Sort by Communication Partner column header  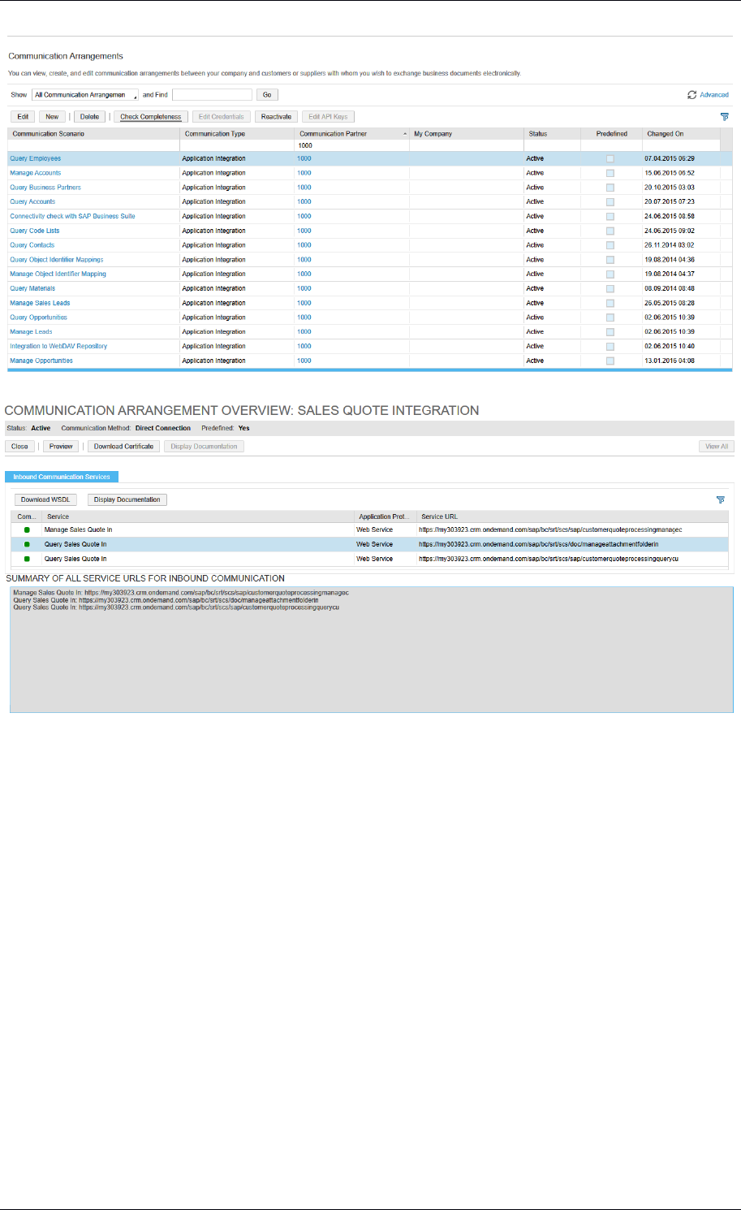click(351, 133)
